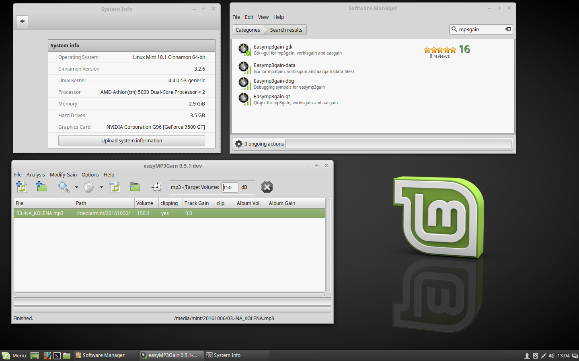This screenshot has height=361, width=579.
Task: Click the vertical scrollbar of the file list
Action: click(328, 245)
